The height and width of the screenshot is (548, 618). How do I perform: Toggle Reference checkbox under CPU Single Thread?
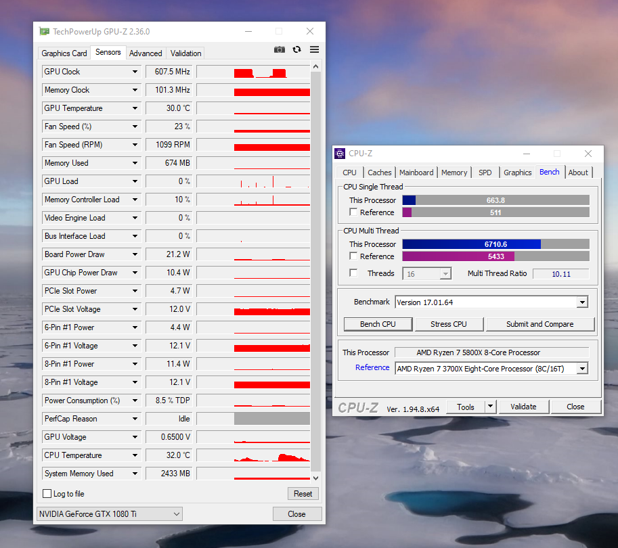[x=353, y=212]
